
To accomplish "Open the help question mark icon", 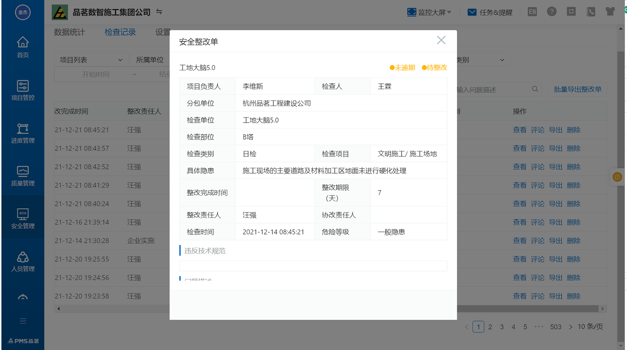I will (x=552, y=12).
